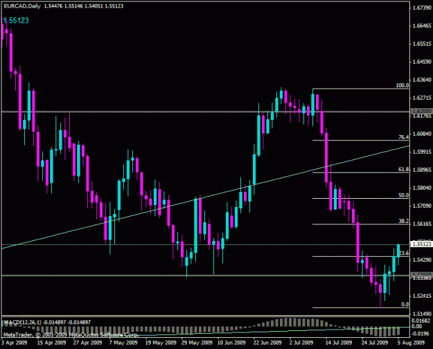Click the 1.56165 price axis value
This screenshot has height=349, width=433.
tap(422, 224)
